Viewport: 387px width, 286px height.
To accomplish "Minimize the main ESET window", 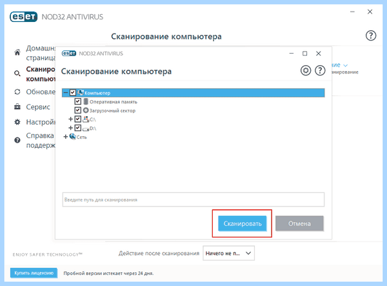I will 352,12.
